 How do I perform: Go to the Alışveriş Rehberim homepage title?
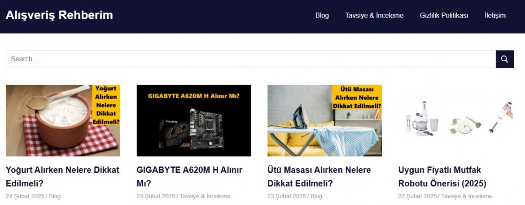pos(59,15)
